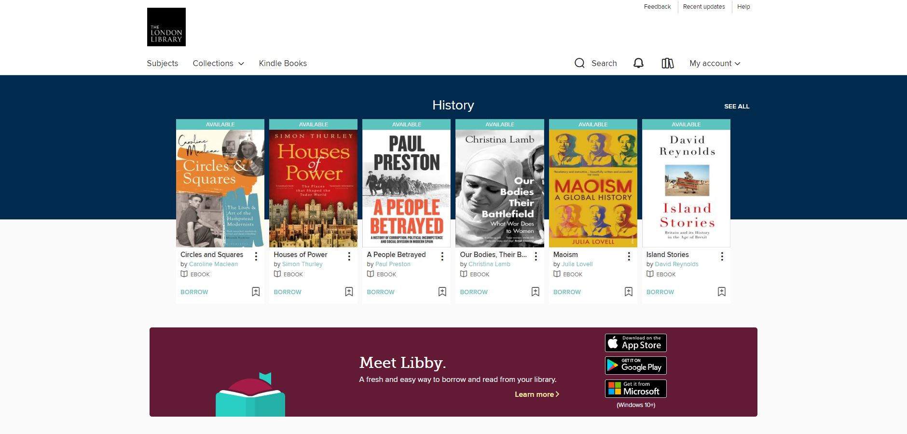The image size is (907, 434).
Task: Borrow the Our Bodies, Their Battlefield ebook
Action: 473,292
